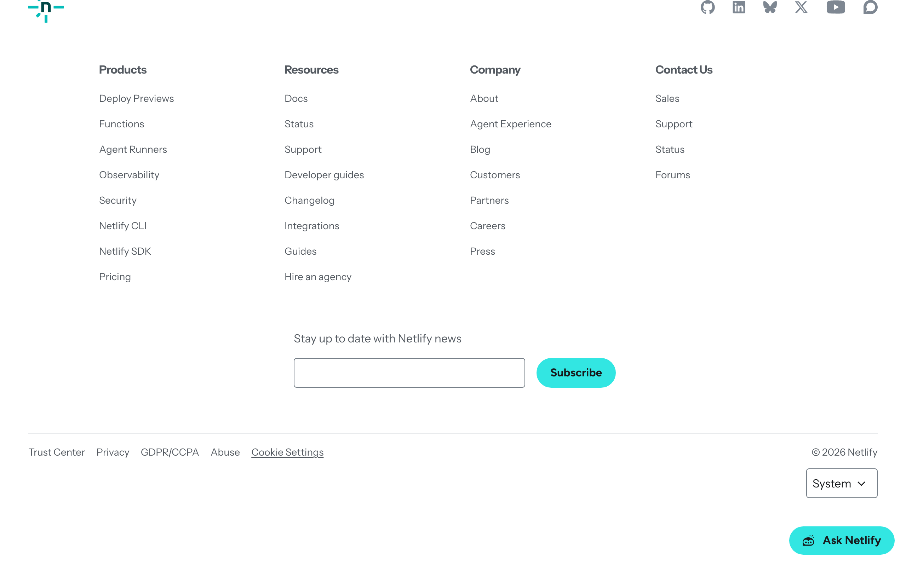Viewport: 906px width, 566px height.
Task: Focus the newsletter email input field
Action: click(x=409, y=372)
